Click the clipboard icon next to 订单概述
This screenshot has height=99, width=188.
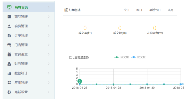tap(66, 10)
